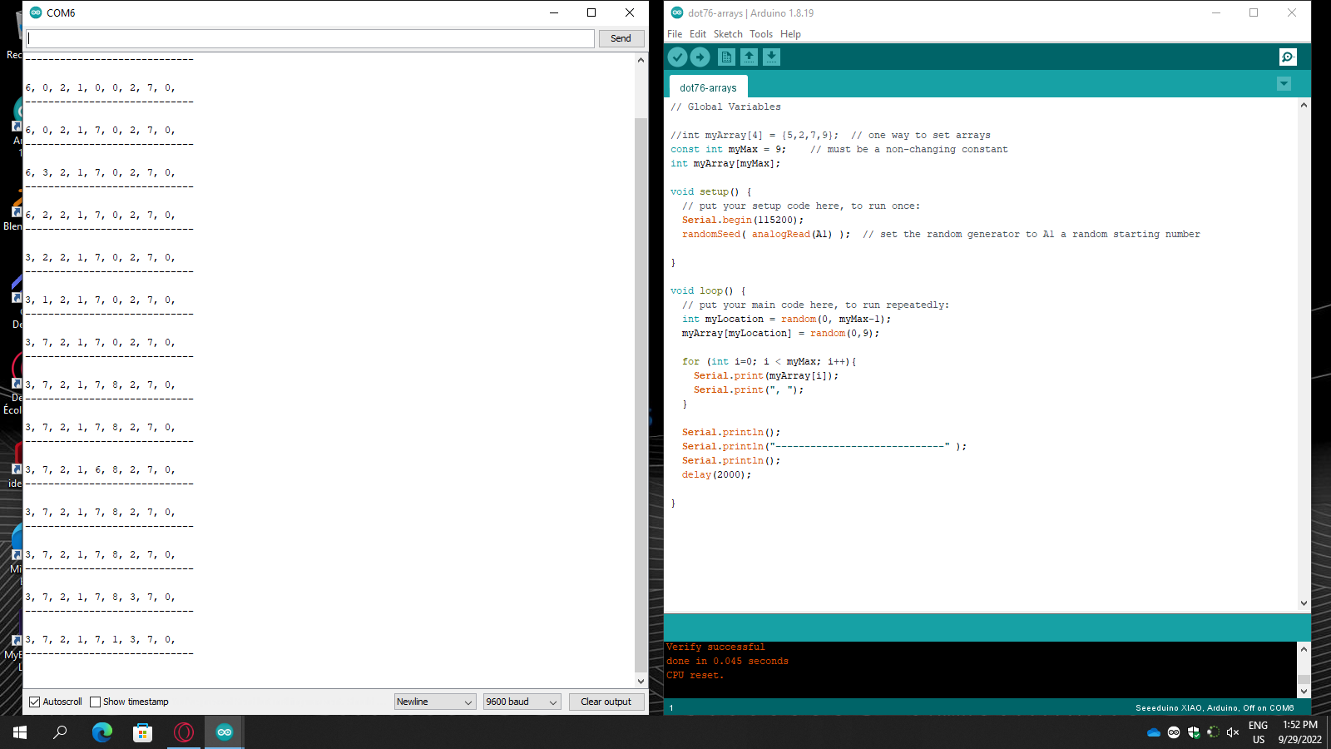Click the Arduino infinity tray icon

click(1174, 732)
